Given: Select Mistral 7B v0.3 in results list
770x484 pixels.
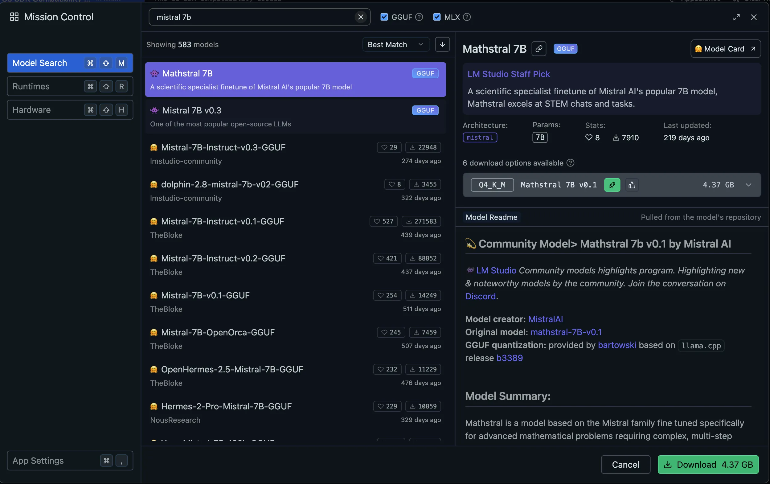Looking at the screenshot, I should [296, 117].
